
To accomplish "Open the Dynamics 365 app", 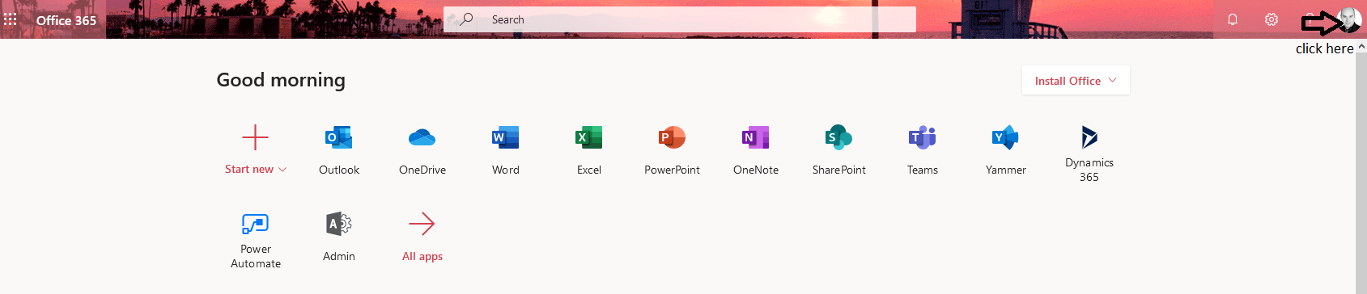I will coord(1089,153).
